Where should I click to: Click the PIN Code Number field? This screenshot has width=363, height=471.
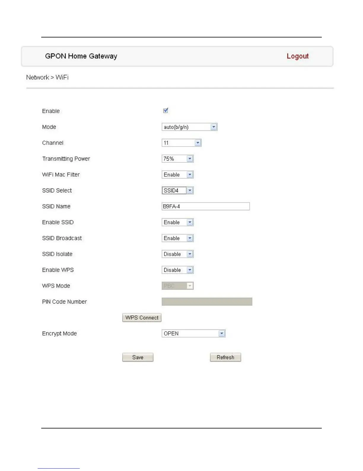point(207,302)
